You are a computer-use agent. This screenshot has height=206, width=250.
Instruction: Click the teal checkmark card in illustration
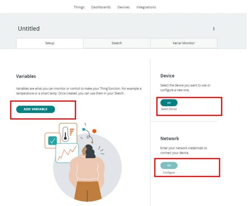tap(52, 141)
